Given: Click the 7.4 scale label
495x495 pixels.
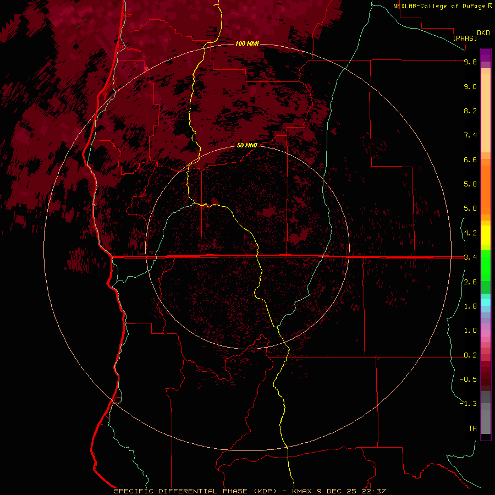Looking at the screenshot, I should [470, 135].
